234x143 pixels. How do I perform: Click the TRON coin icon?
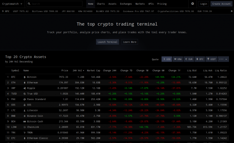[25, 133]
